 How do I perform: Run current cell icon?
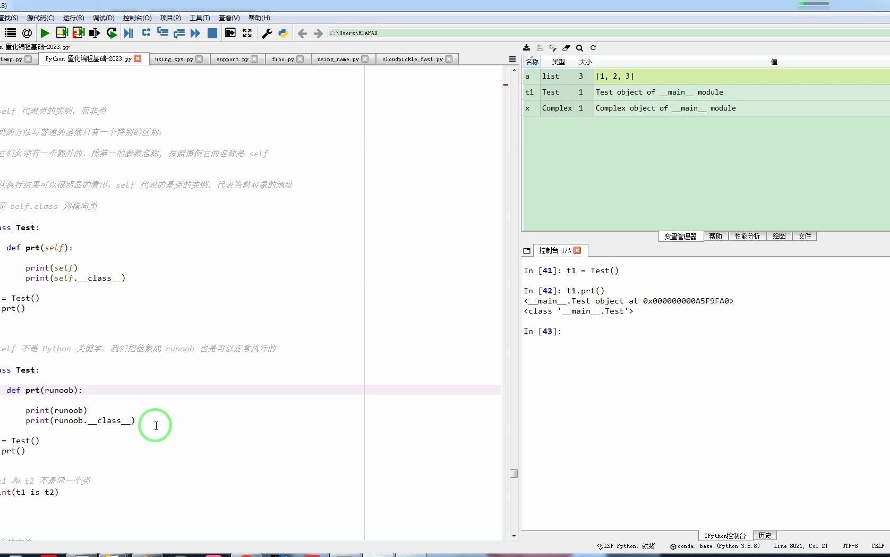[x=62, y=33]
